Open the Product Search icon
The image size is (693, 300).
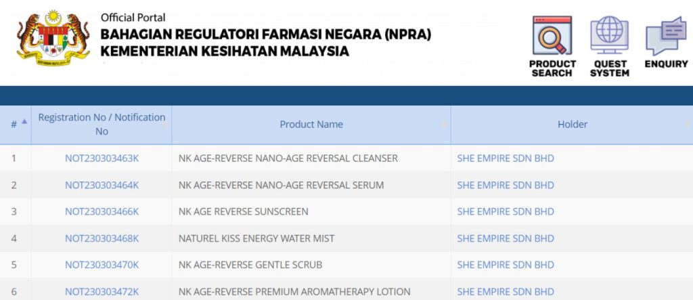pyautogui.click(x=552, y=37)
